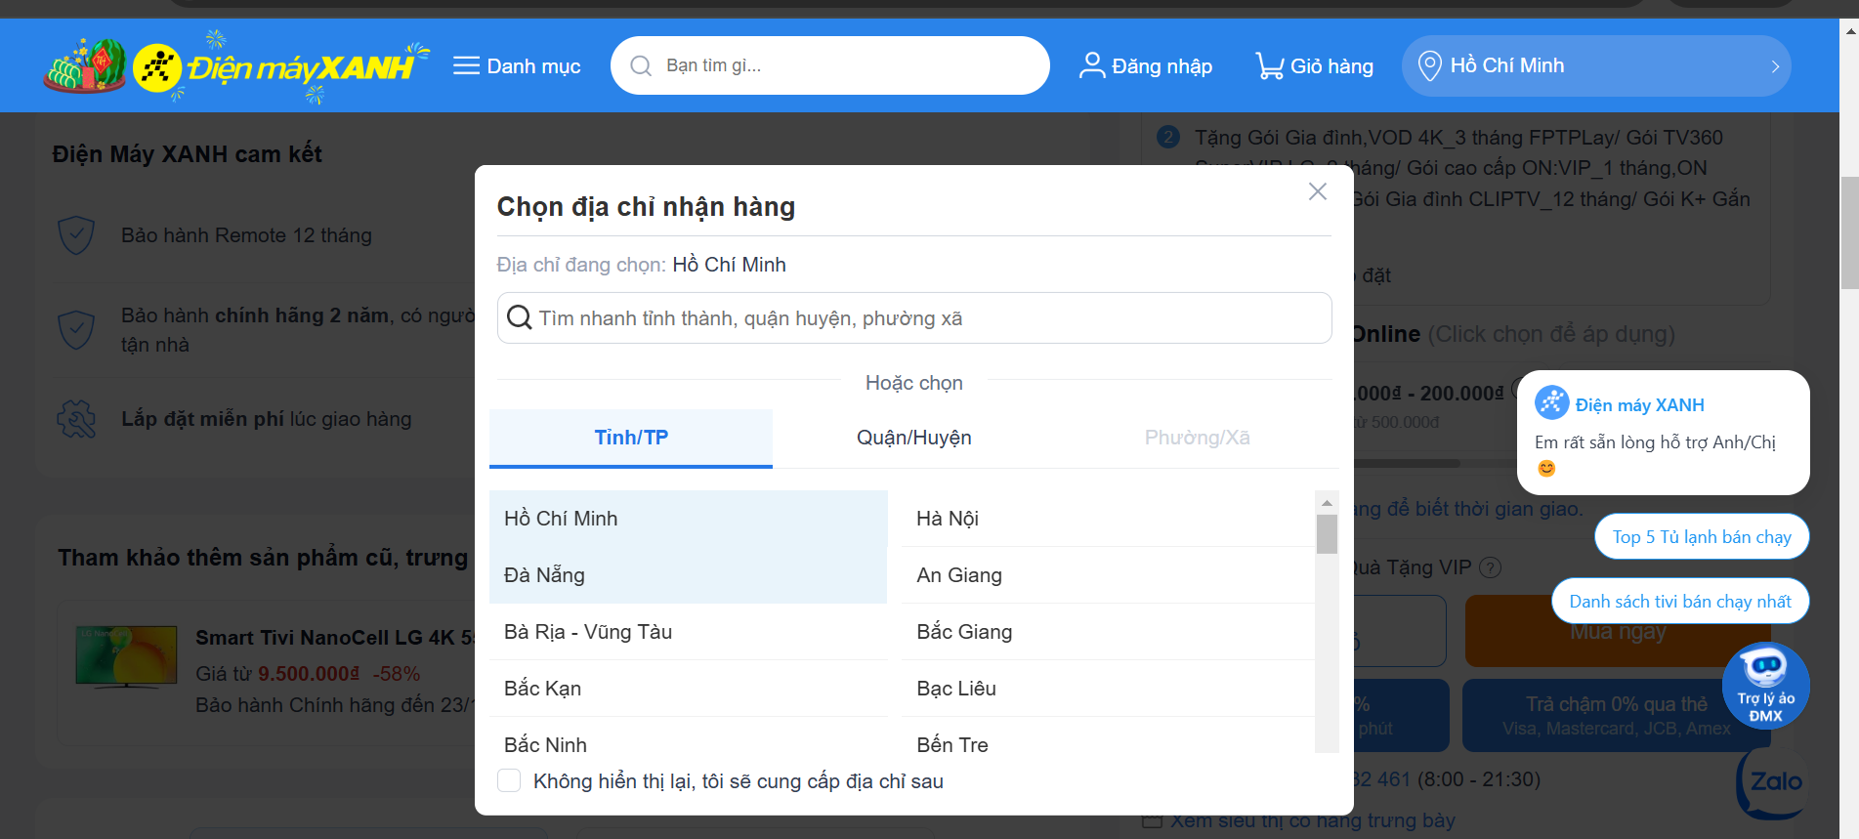Focus the quick province search field
The image size is (1859, 839).
pyautogui.click(x=914, y=318)
